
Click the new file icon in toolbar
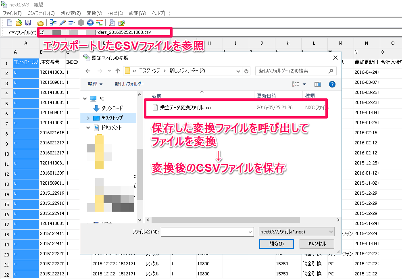click(x=10, y=23)
